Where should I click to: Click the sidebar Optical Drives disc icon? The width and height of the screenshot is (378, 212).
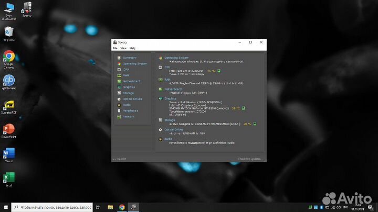[119, 99]
